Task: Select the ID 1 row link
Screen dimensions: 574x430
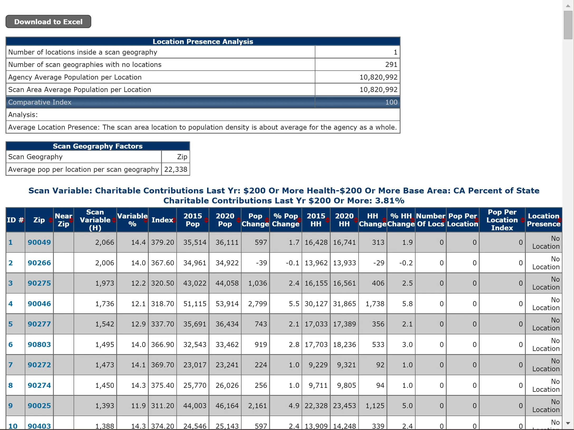Action: coord(11,242)
